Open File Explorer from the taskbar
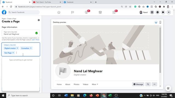Image resolution: width=175 pixels, height=98 pixels. coord(72,96)
